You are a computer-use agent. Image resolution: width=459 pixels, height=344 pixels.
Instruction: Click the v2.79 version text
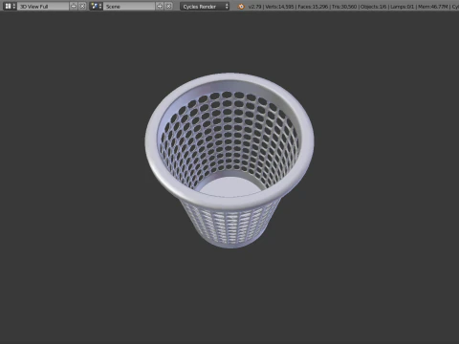(x=254, y=7)
